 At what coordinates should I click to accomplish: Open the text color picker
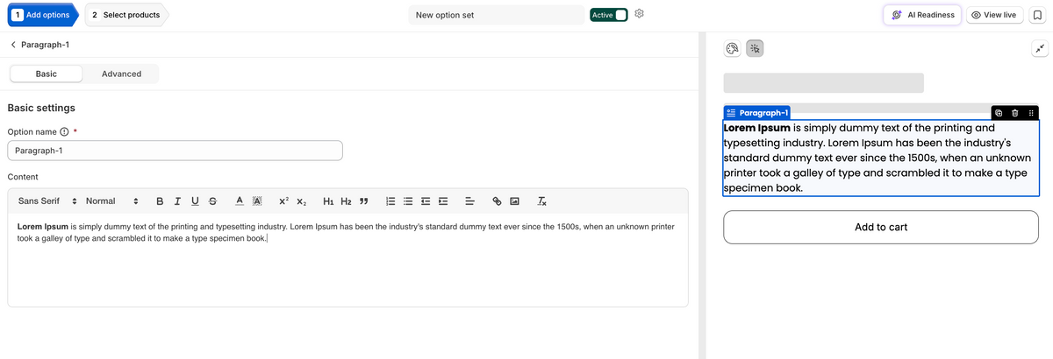click(x=240, y=201)
